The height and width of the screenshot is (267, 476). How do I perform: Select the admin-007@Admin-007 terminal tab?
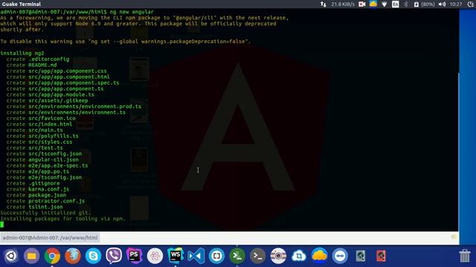(x=50, y=238)
